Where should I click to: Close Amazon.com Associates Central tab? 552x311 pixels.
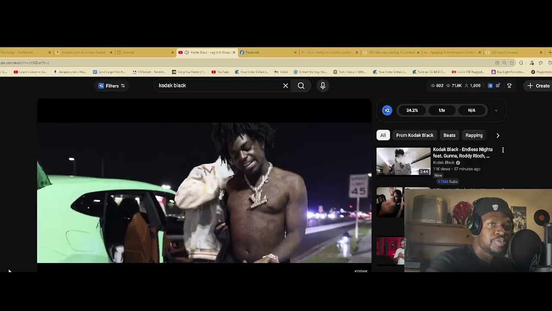point(111,52)
